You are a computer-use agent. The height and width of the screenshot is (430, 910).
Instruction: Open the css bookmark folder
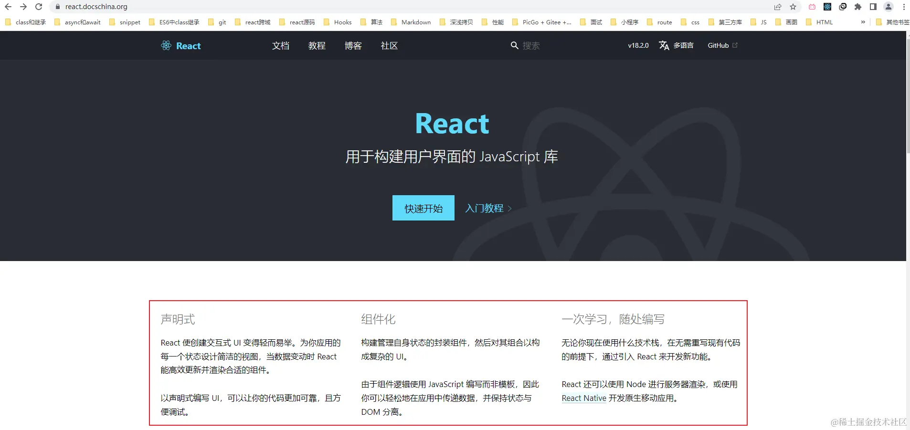coord(690,22)
